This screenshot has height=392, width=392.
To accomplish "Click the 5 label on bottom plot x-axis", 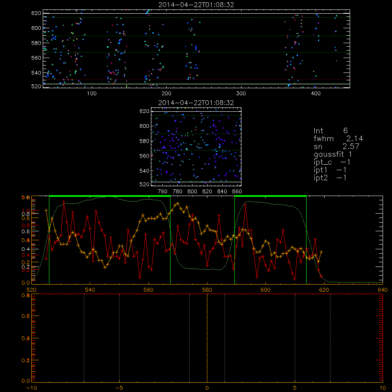I will [x=295, y=388].
